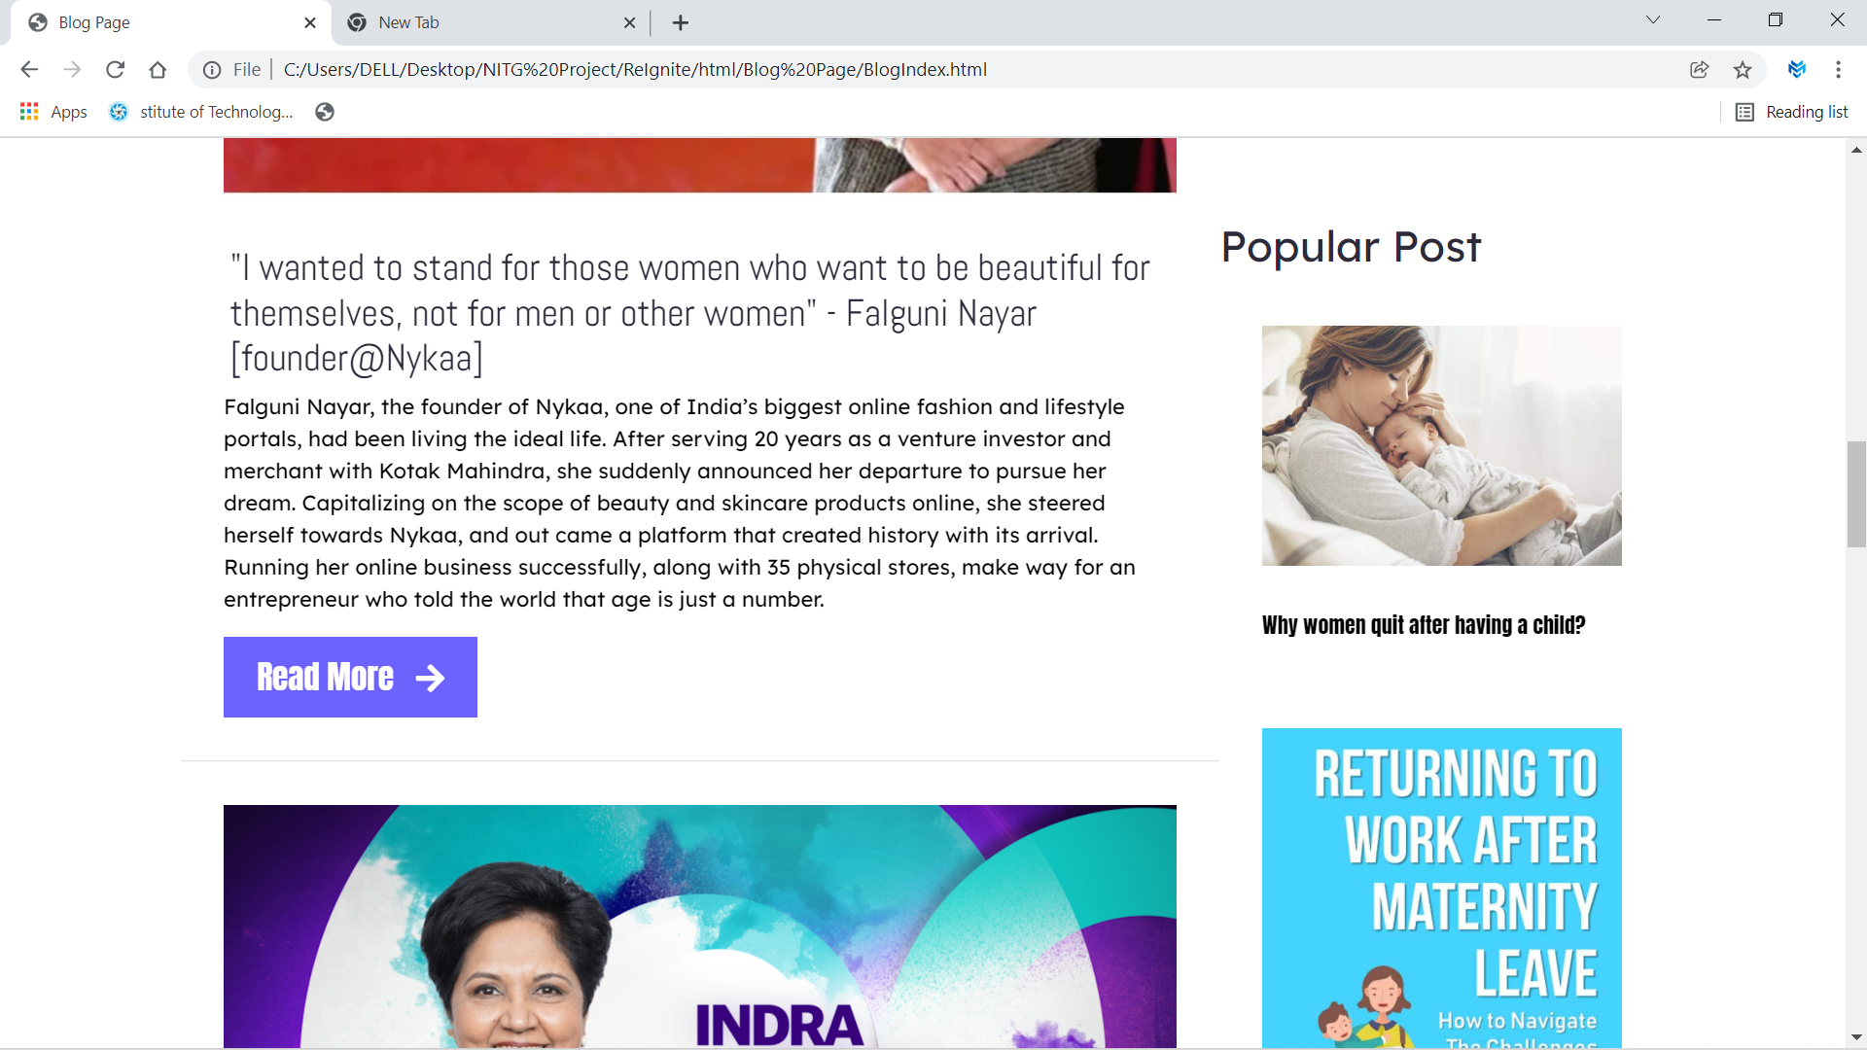Share this page via the share icon
This screenshot has height=1050, width=1867.
(x=1700, y=69)
